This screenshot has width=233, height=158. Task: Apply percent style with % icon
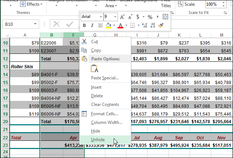coord(150,17)
